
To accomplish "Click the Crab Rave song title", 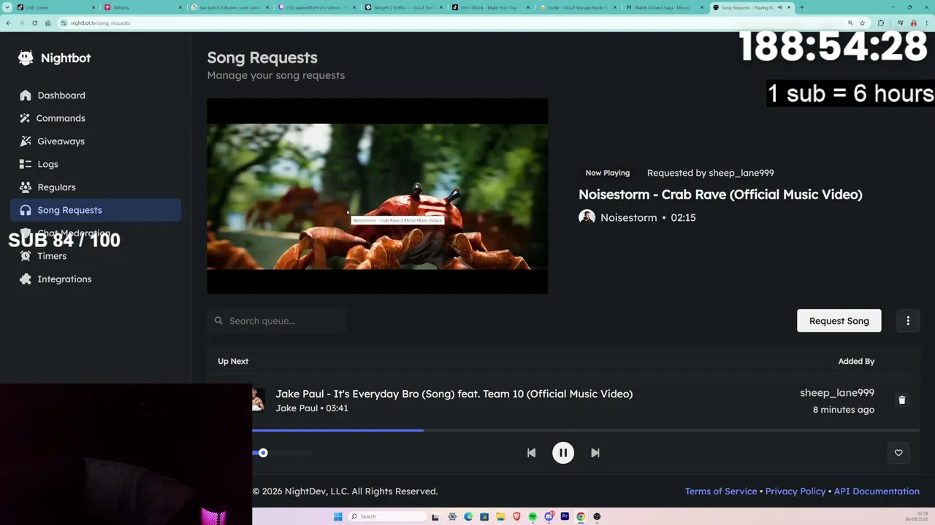I will tap(720, 195).
